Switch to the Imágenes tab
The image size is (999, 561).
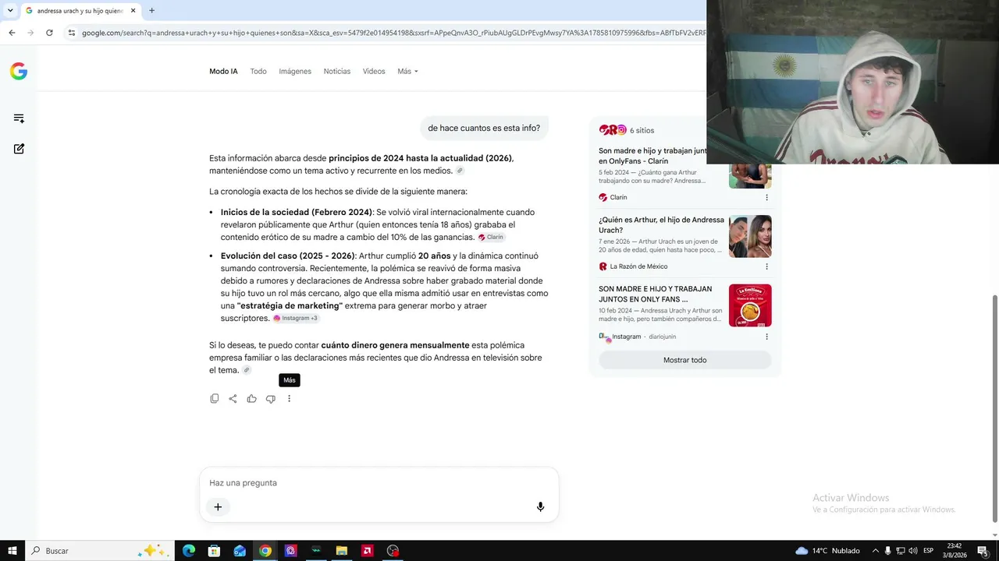pos(295,72)
